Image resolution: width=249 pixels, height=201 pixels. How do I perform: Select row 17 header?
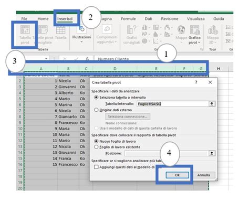[20, 171]
